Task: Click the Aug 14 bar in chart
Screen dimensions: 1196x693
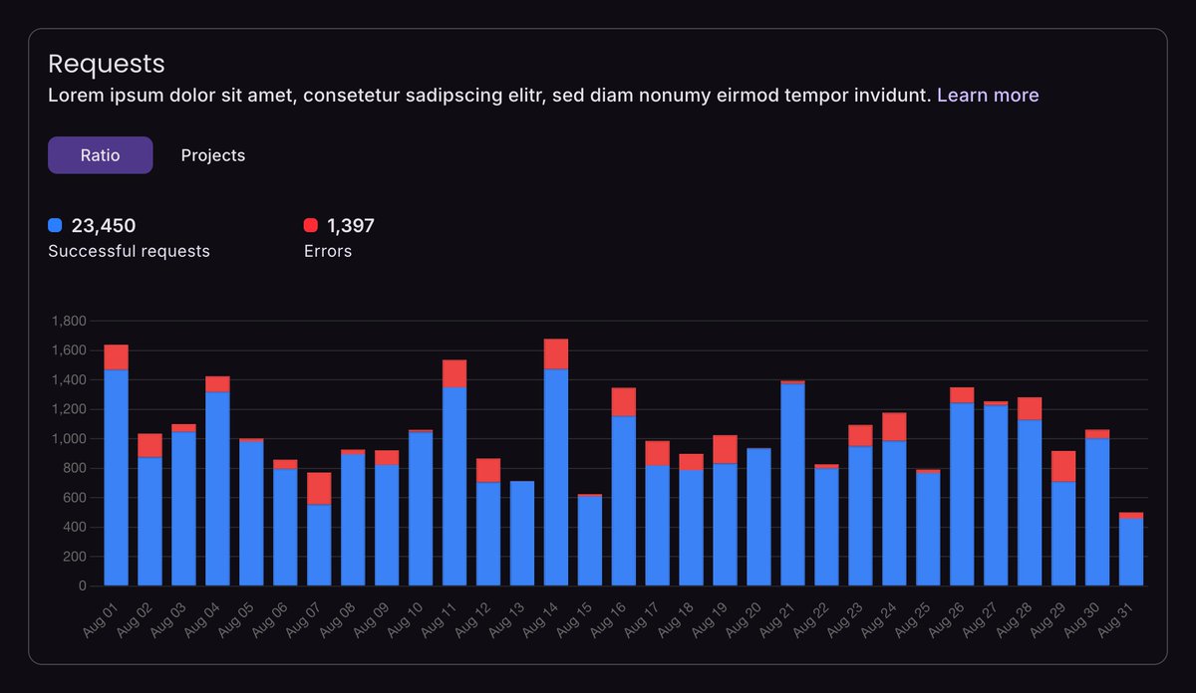Action: pyautogui.click(x=556, y=462)
